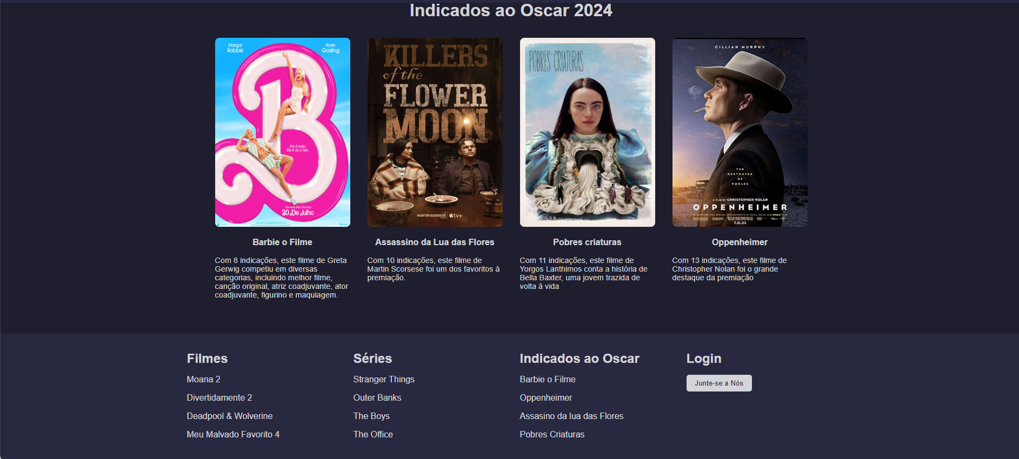Open the 'Barbie o Filme' footer link
The height and width of the screenshot is (459, 1019).
547,379
